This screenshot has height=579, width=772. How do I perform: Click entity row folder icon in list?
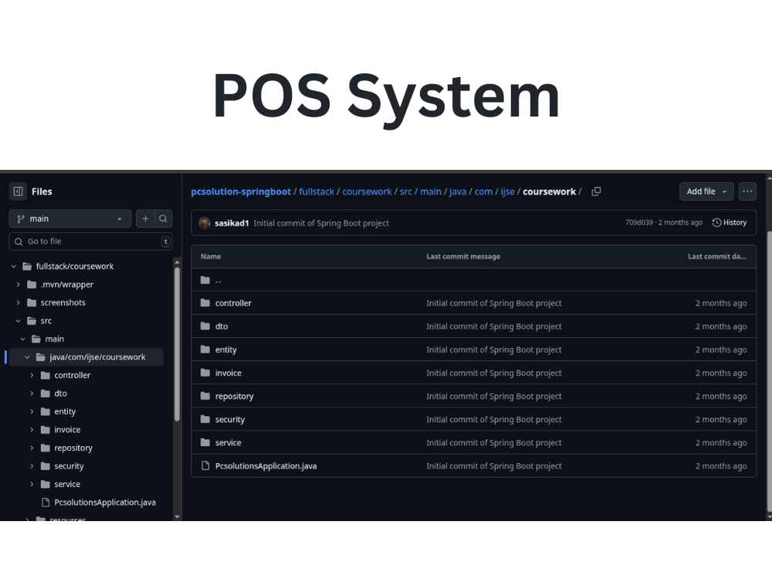pyautogui.click(x=205, y=350)
